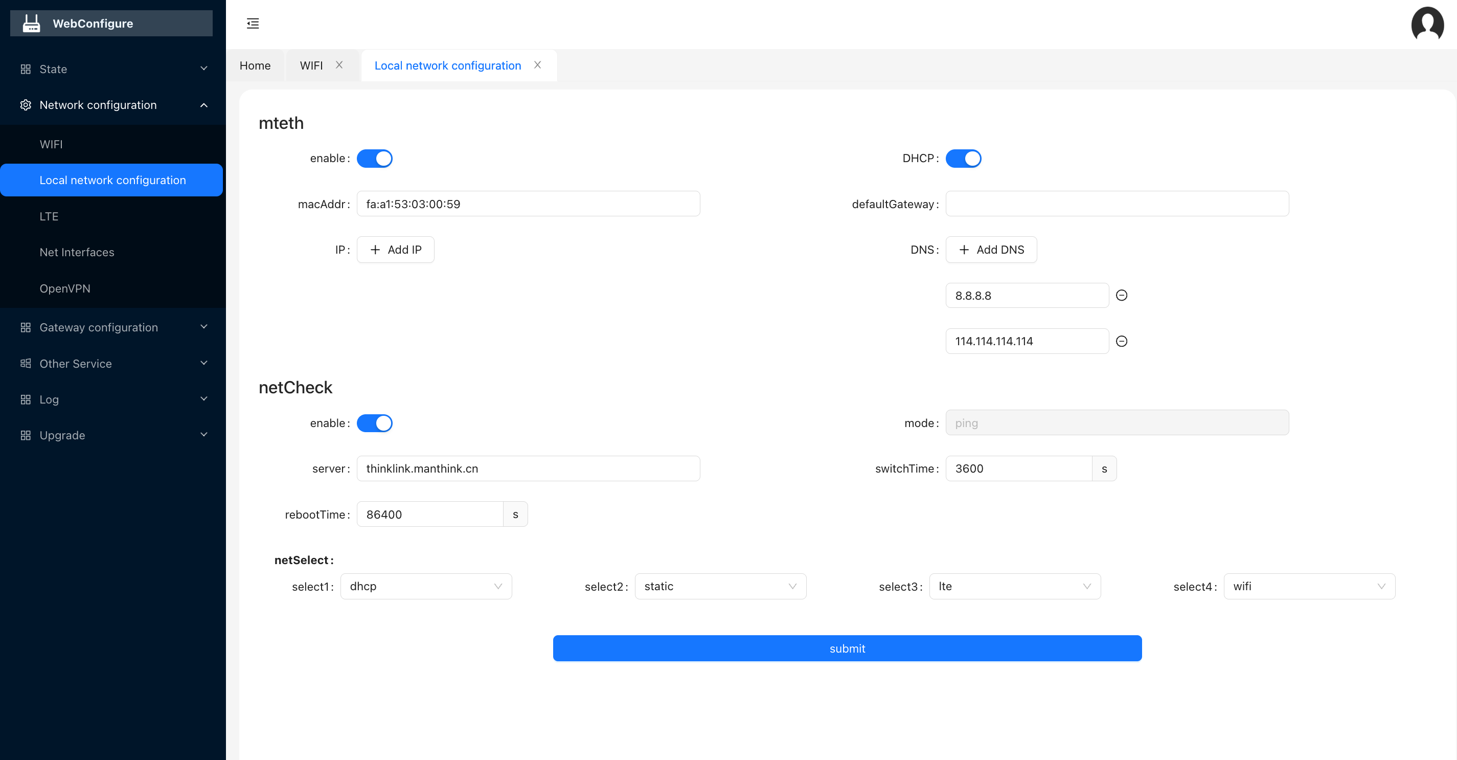Click the Gateway configuration grid icon
This screenshot has height=760, width=1457.
[x=26, y=328]
